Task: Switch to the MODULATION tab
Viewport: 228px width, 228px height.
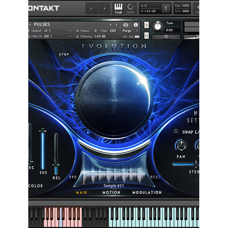Action: point(147,192)
